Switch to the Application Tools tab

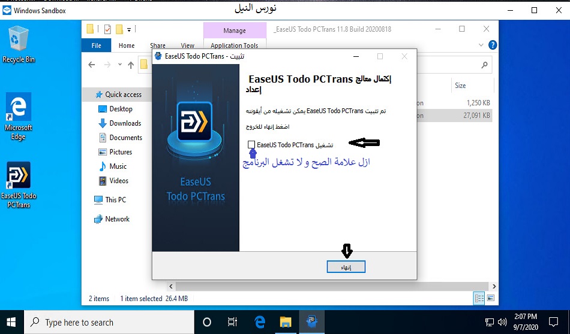[x=234, y=45]
